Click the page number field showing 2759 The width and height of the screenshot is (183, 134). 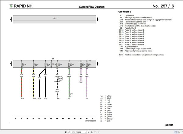[x=78, y=132]
